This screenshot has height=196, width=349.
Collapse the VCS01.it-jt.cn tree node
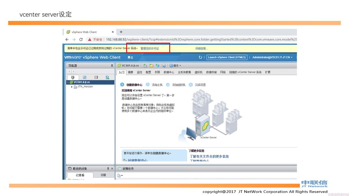pos(68,82)
